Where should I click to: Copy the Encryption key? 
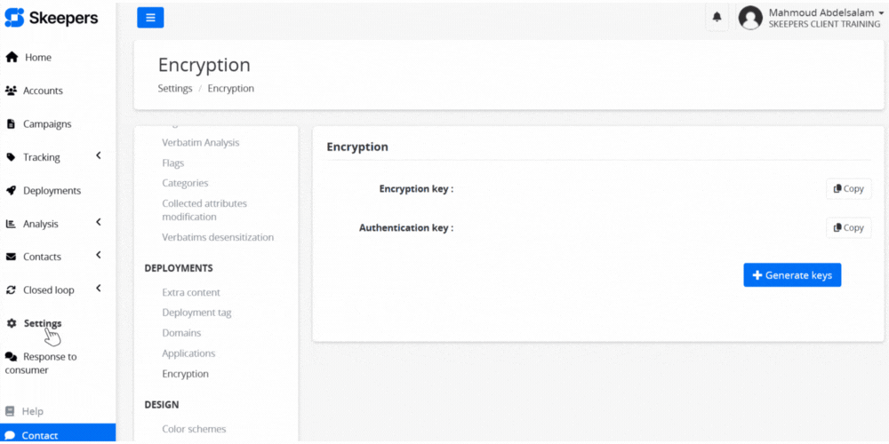(849, 189)
